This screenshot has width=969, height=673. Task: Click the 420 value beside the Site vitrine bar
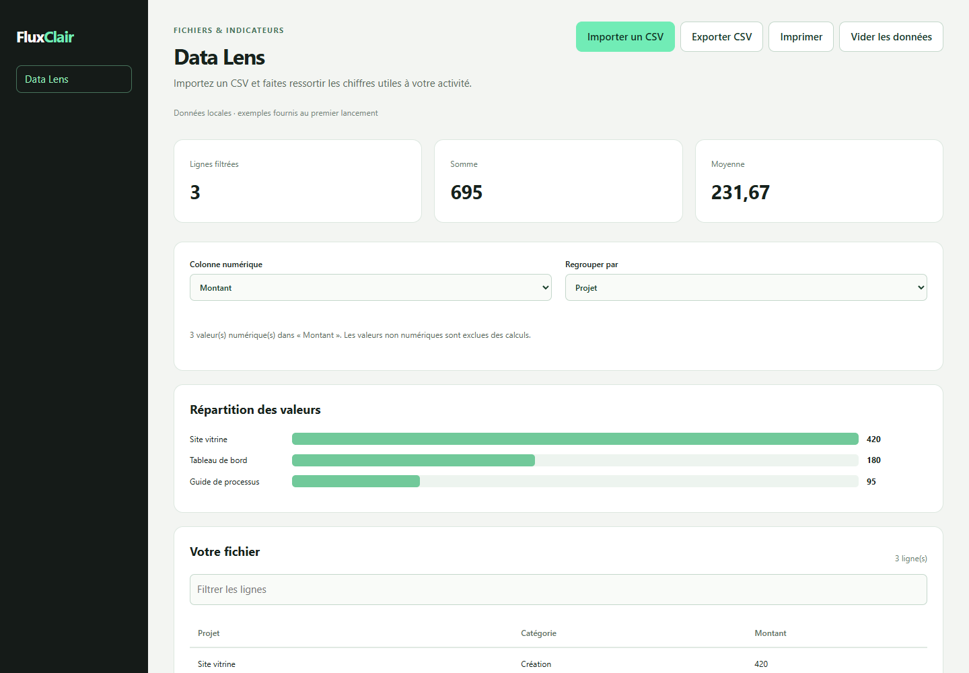click(873, 439)
